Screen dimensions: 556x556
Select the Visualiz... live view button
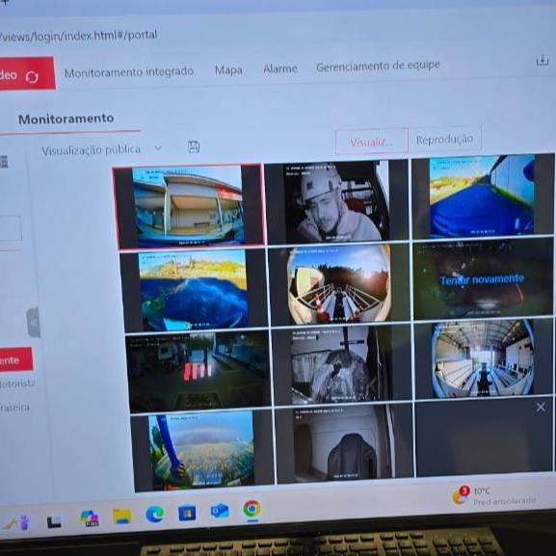[x=372, y=142]
